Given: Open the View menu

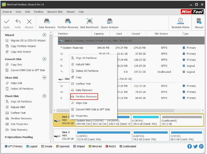Looking at the screenshot, I should (x=18, y=12).
